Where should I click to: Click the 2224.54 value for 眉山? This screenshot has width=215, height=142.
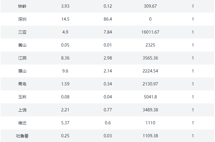150,71
